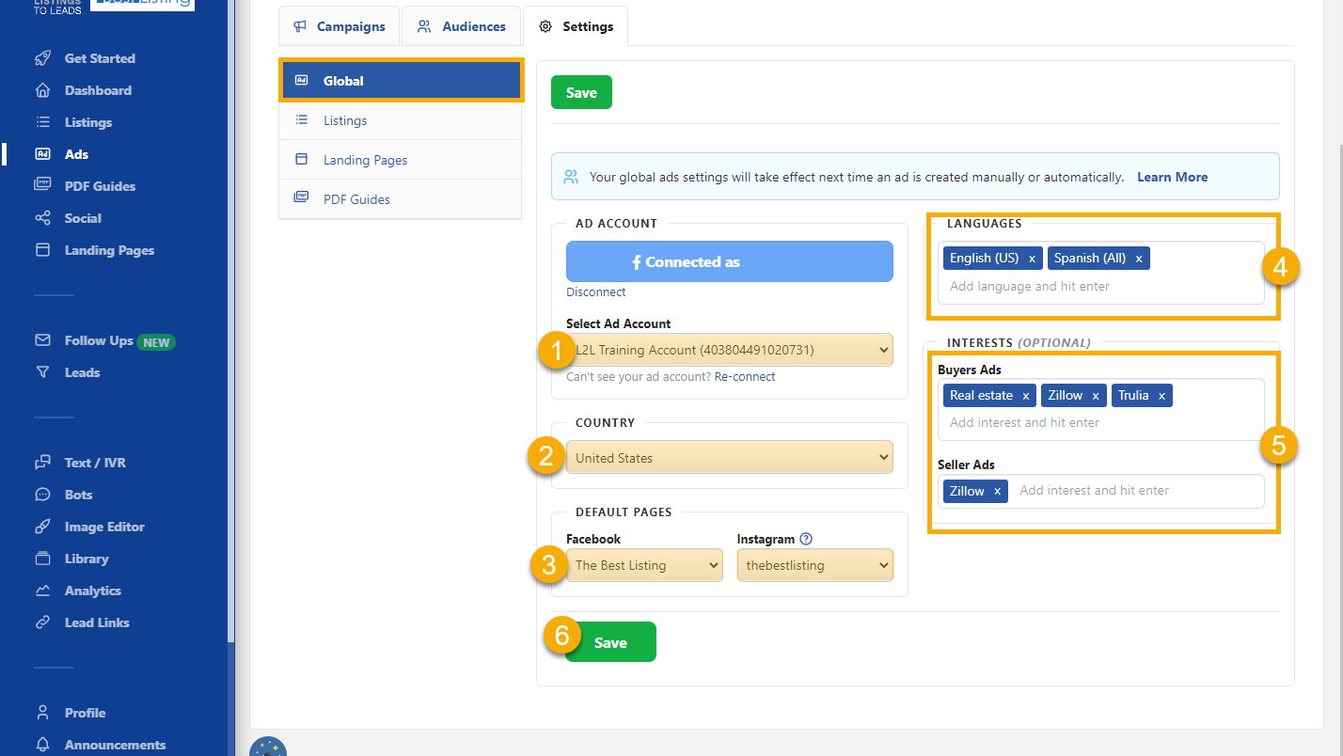Click the Analytics chart icon
This screenshot has height=756, width=1343.
pyautogui.click(x=42, y=591)
